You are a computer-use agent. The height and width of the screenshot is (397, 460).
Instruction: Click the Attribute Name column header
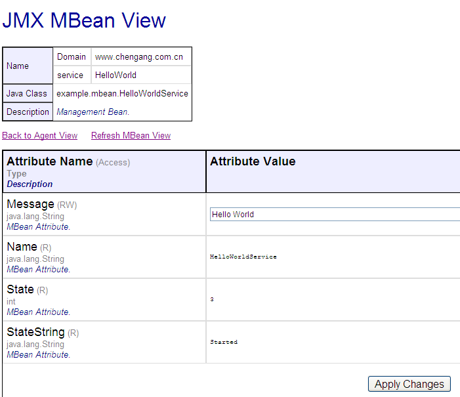pyautogui.click(x=104, y=172)
